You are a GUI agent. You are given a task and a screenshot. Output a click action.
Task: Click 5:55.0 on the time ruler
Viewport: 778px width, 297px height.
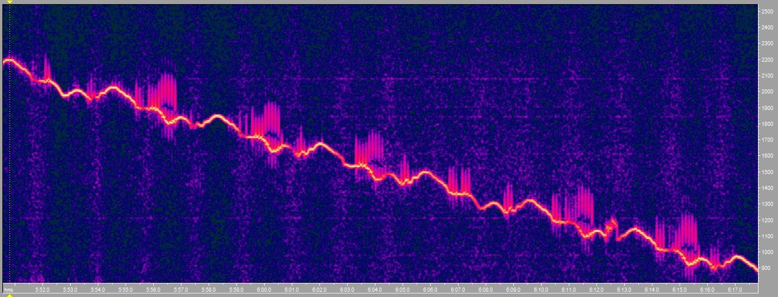(126, 290)
